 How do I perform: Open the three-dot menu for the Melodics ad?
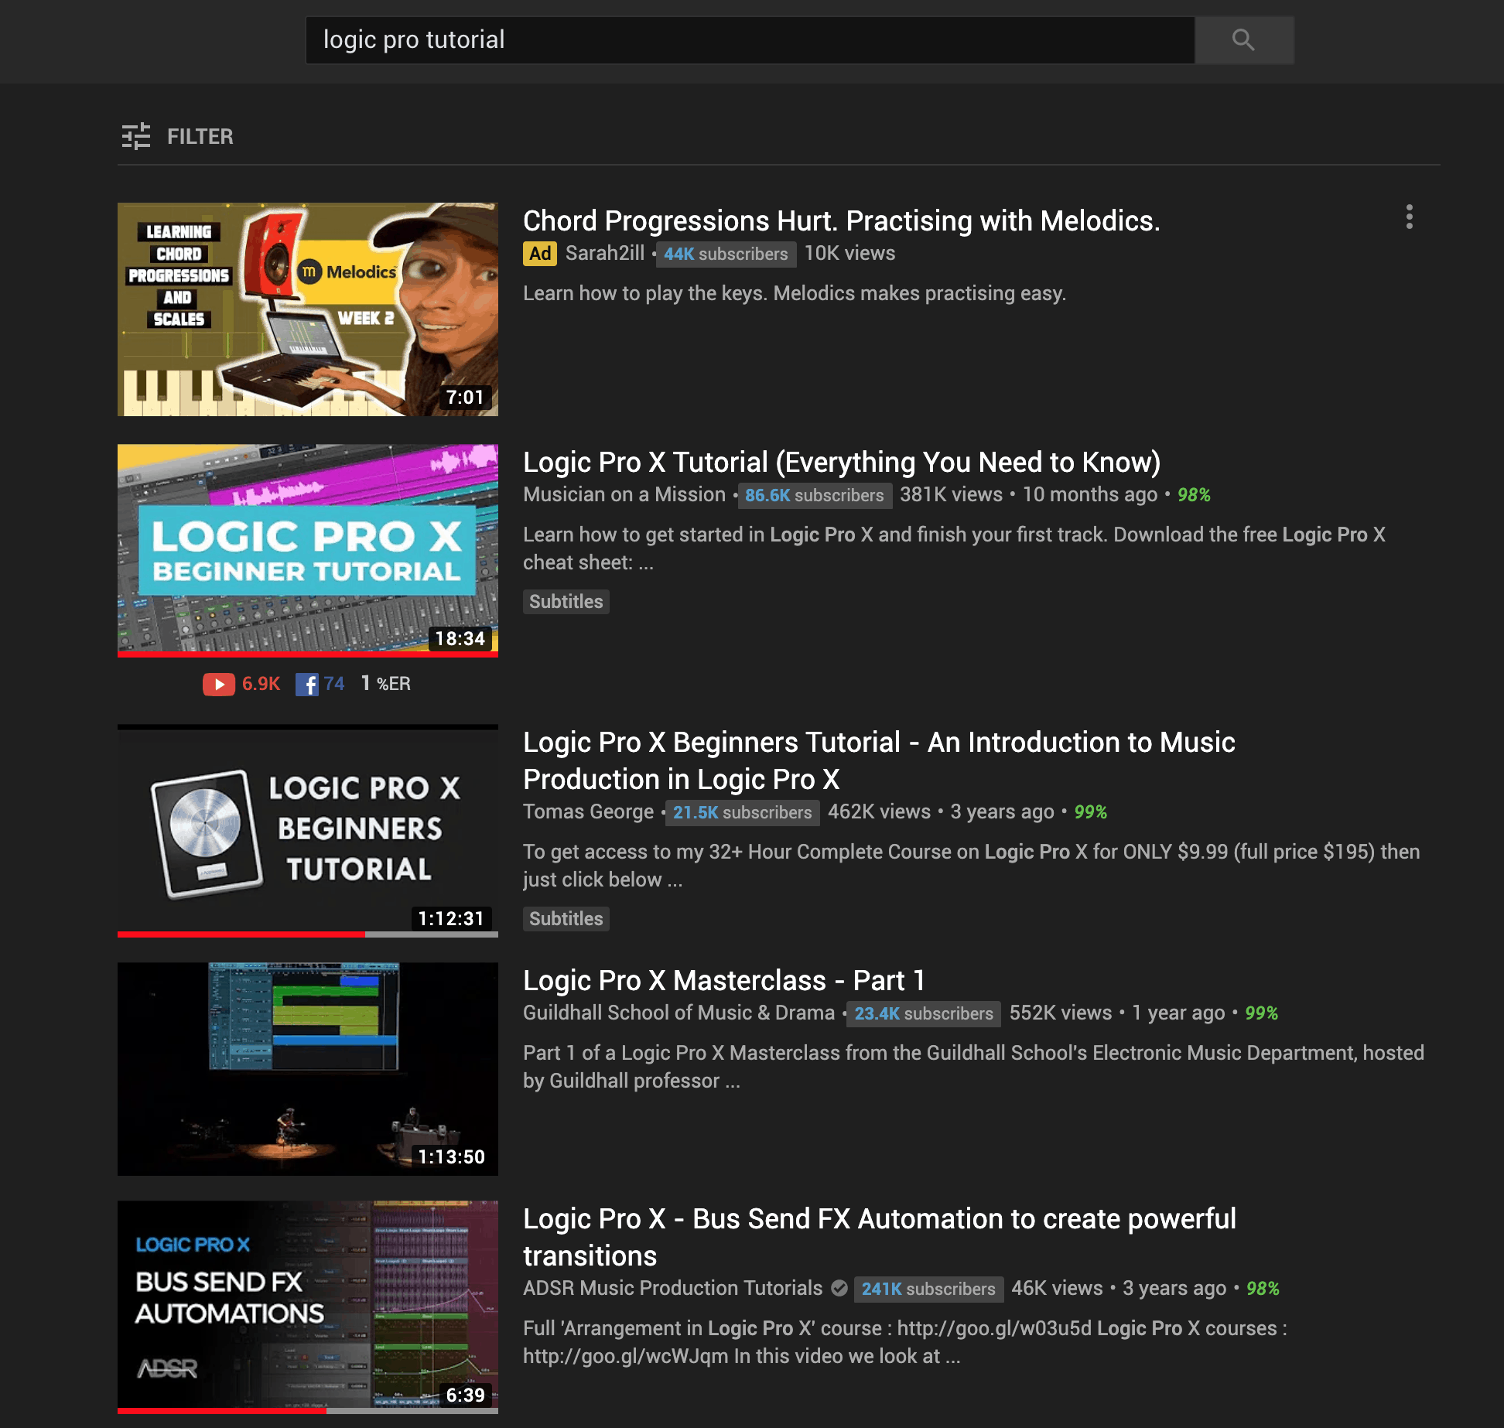(1410, 217)
